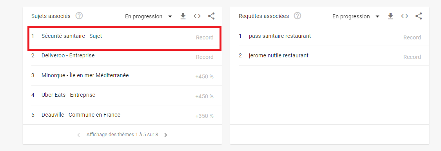Screen dimensions: 441x151
Task: Open help tooltip for Requêtes associées
Action: pos(297,16)
